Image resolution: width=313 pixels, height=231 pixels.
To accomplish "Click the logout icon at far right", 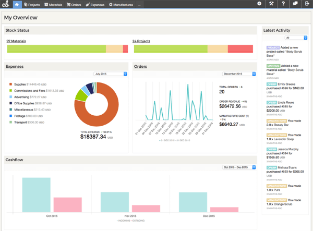I will coord(307,4).
